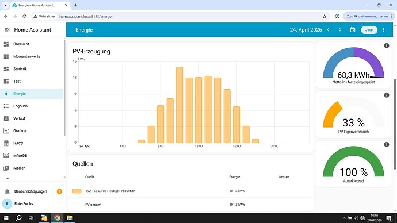
Task: Close the Energie – Home Assistant tab
Action: [x=66, y=5]
